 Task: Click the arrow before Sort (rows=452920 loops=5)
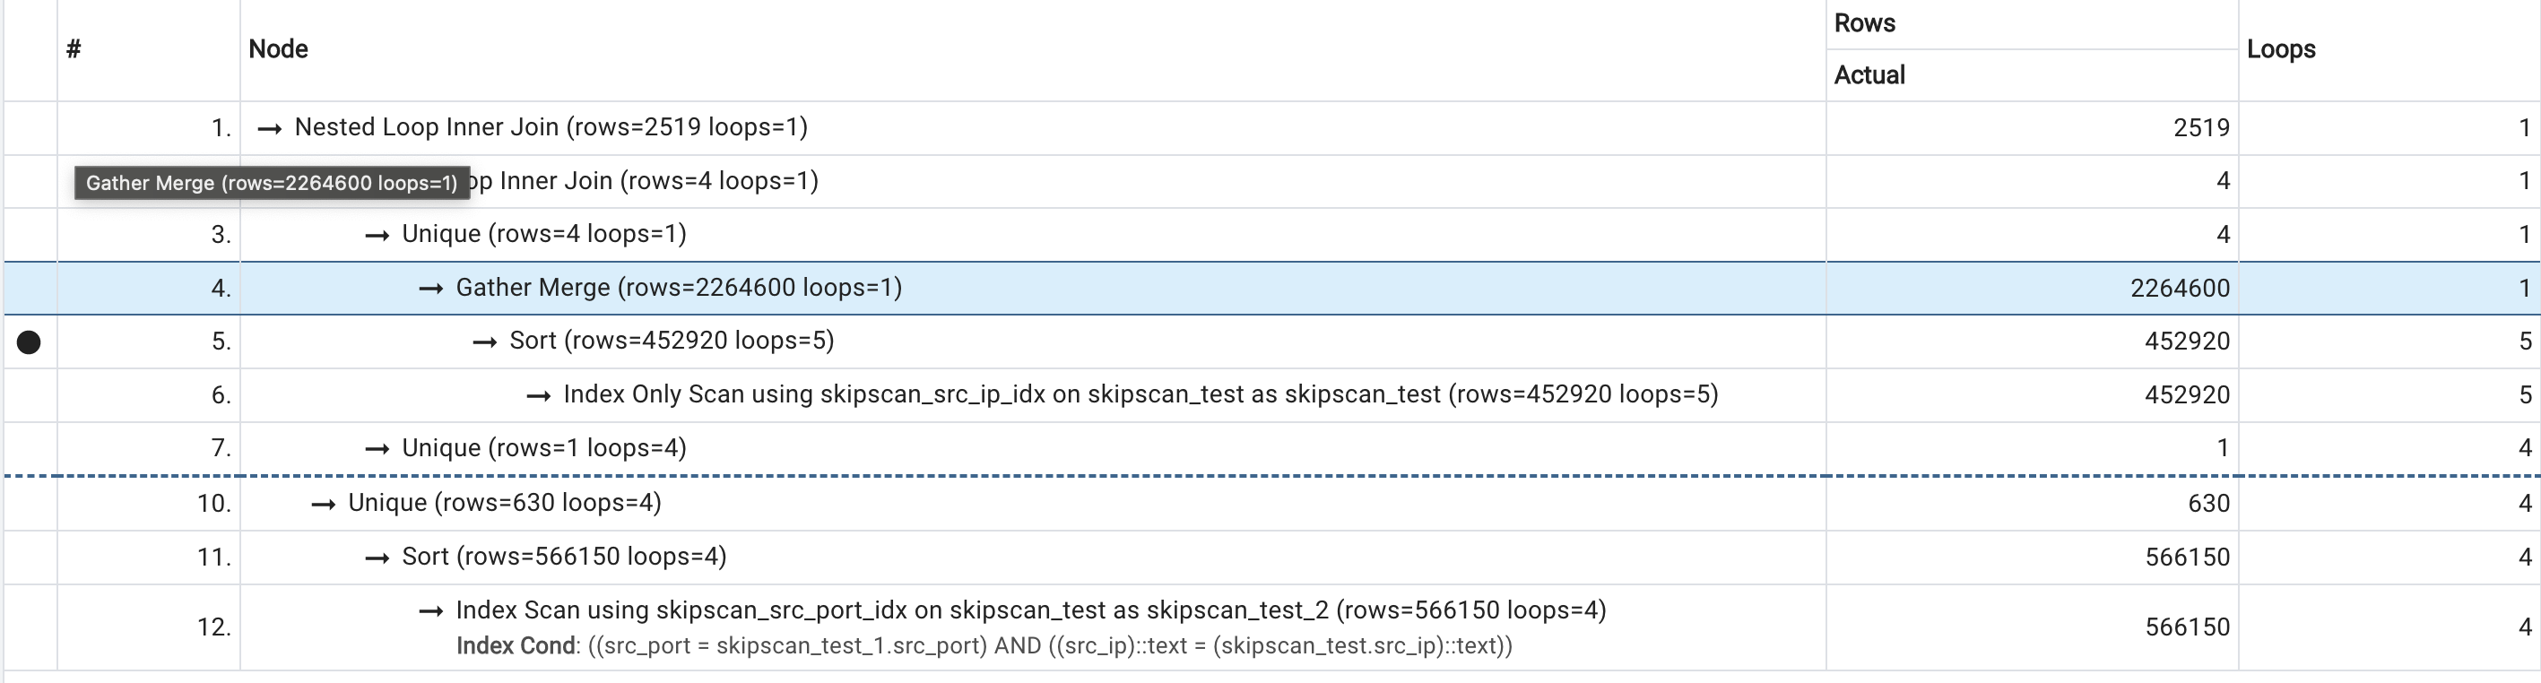pyautogui.click(x=484, y=342)
